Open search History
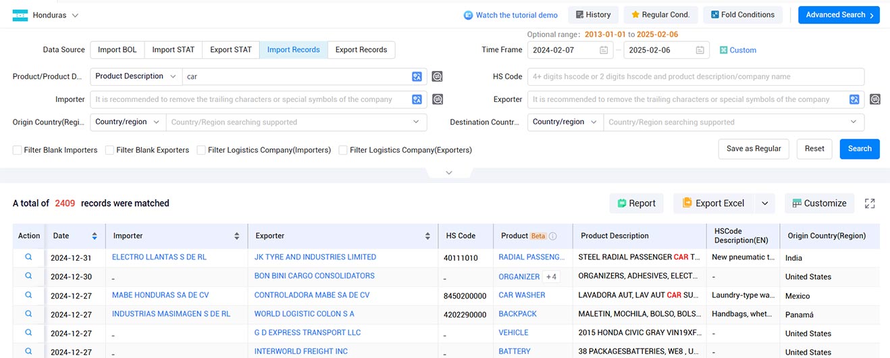Viewport: 890px width, 358px height. click(594, 15)
